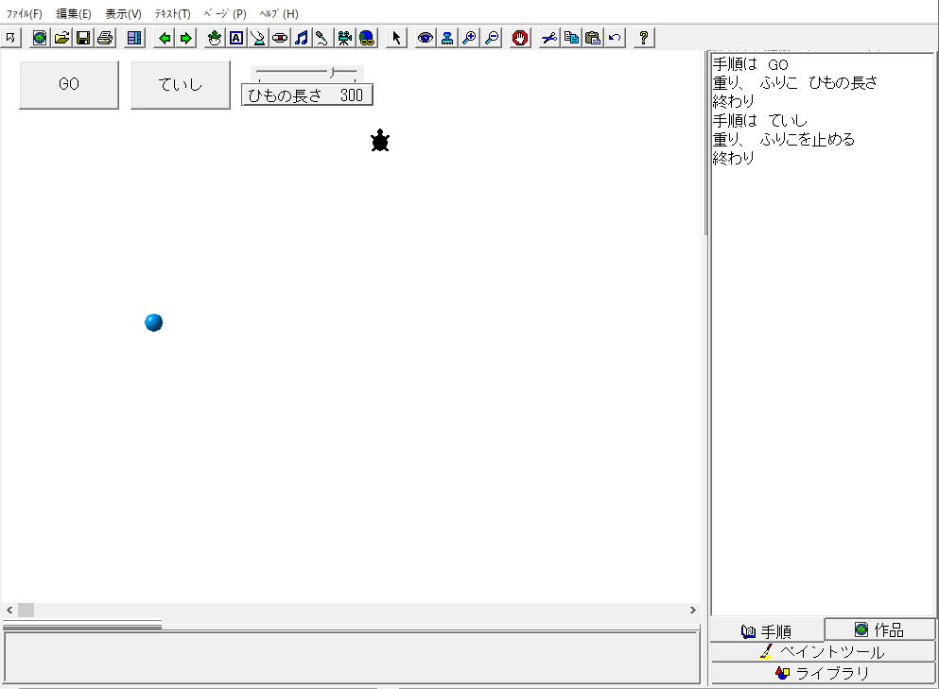Select the arrow pointer tool

(396, 38)
